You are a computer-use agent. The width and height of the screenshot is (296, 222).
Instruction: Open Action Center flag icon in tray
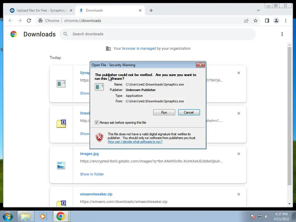(253, 217)
